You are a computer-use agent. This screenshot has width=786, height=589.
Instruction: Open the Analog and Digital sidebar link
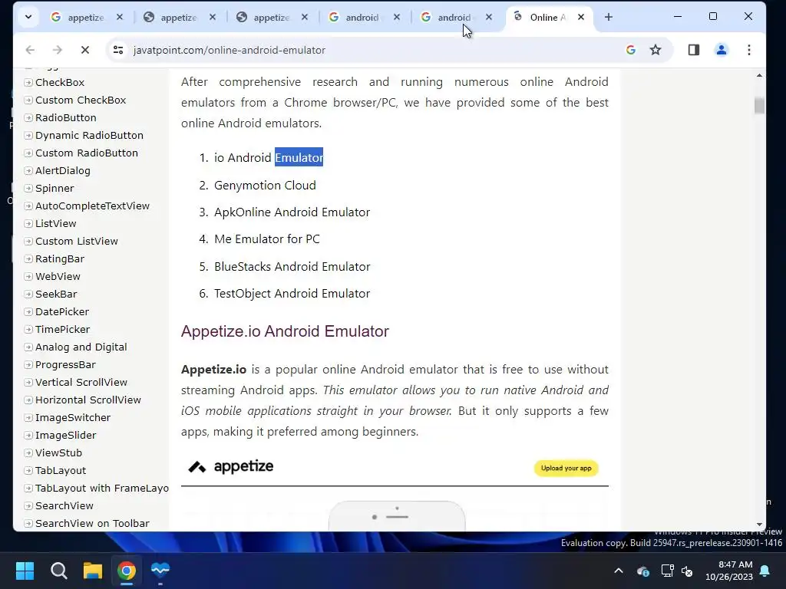[x=81, y=347]
